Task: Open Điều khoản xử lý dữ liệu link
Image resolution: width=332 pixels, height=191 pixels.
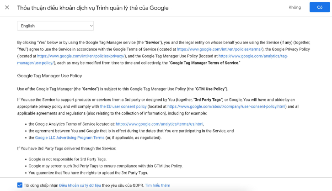Action: coord(80,186)
